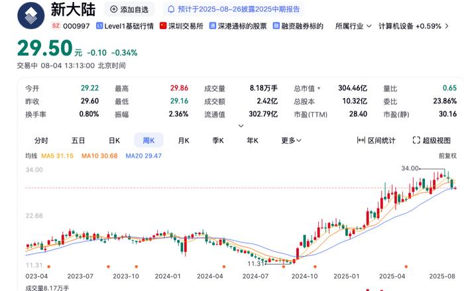
Task: Select the 周K chart tab
Action: click(148, 141)
